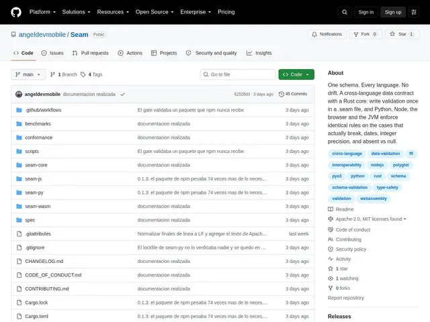This screenshot has width=430, height=322.
Task: Switch to the Code tab
Action: point(24,53)
